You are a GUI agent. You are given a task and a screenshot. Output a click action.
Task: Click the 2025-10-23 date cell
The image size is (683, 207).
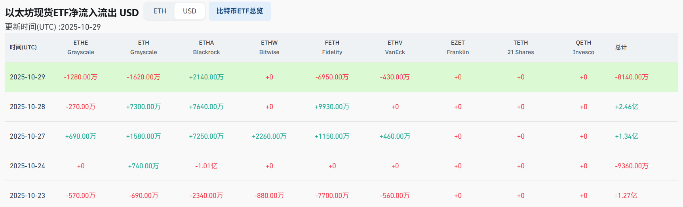27,196
